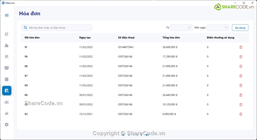This screenshot has width=257, height=140.
Task: Open the settings gear icon in sidebar
Action: click(7, 125)
